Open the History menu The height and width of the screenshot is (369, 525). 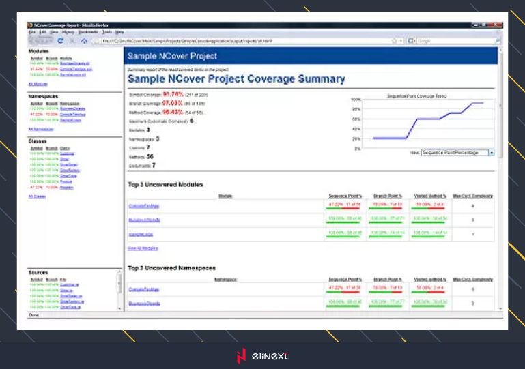[68, 32]
